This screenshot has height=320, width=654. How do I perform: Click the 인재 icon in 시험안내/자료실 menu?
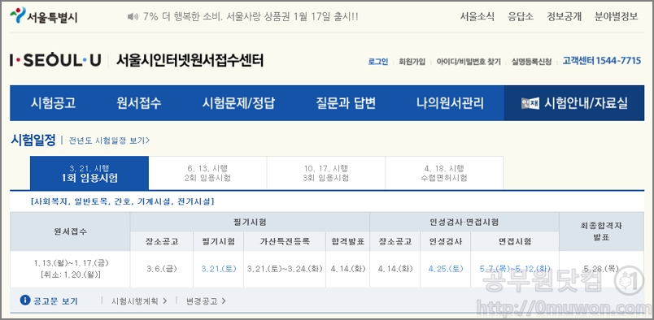click(x=530, y=103)
